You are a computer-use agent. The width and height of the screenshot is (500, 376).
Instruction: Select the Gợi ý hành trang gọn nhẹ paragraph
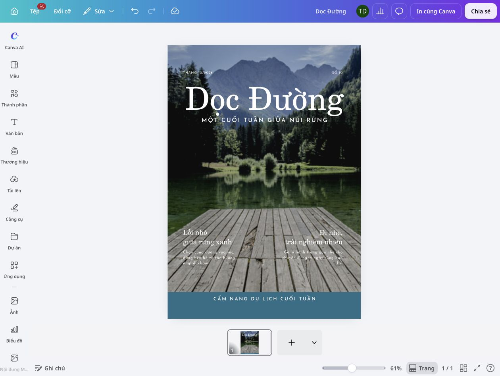(x=313, y=258)
